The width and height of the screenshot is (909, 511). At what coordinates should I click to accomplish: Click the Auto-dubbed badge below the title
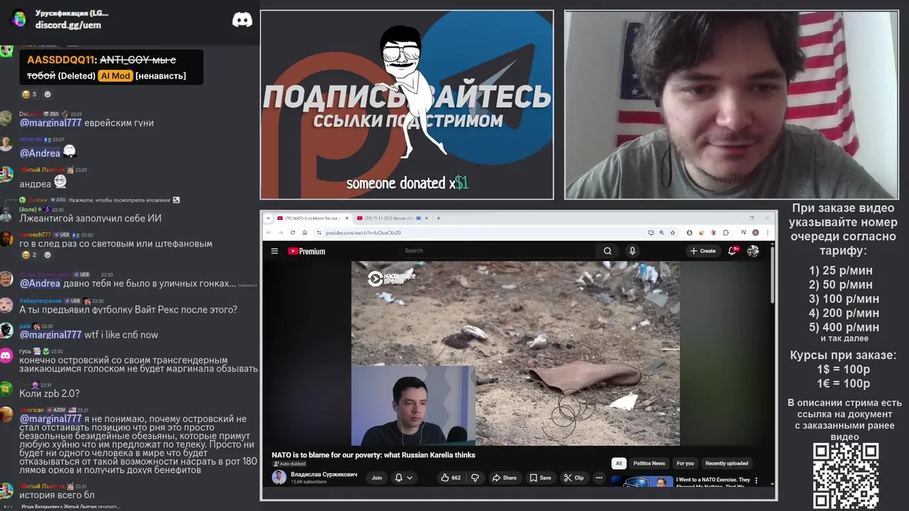point(289,463)
